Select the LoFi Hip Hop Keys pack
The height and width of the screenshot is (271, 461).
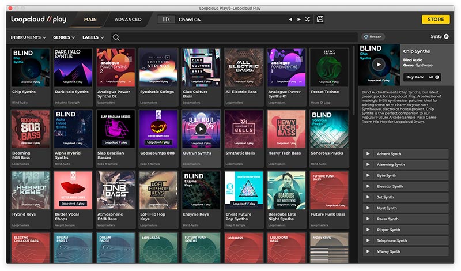pos(158,200)
